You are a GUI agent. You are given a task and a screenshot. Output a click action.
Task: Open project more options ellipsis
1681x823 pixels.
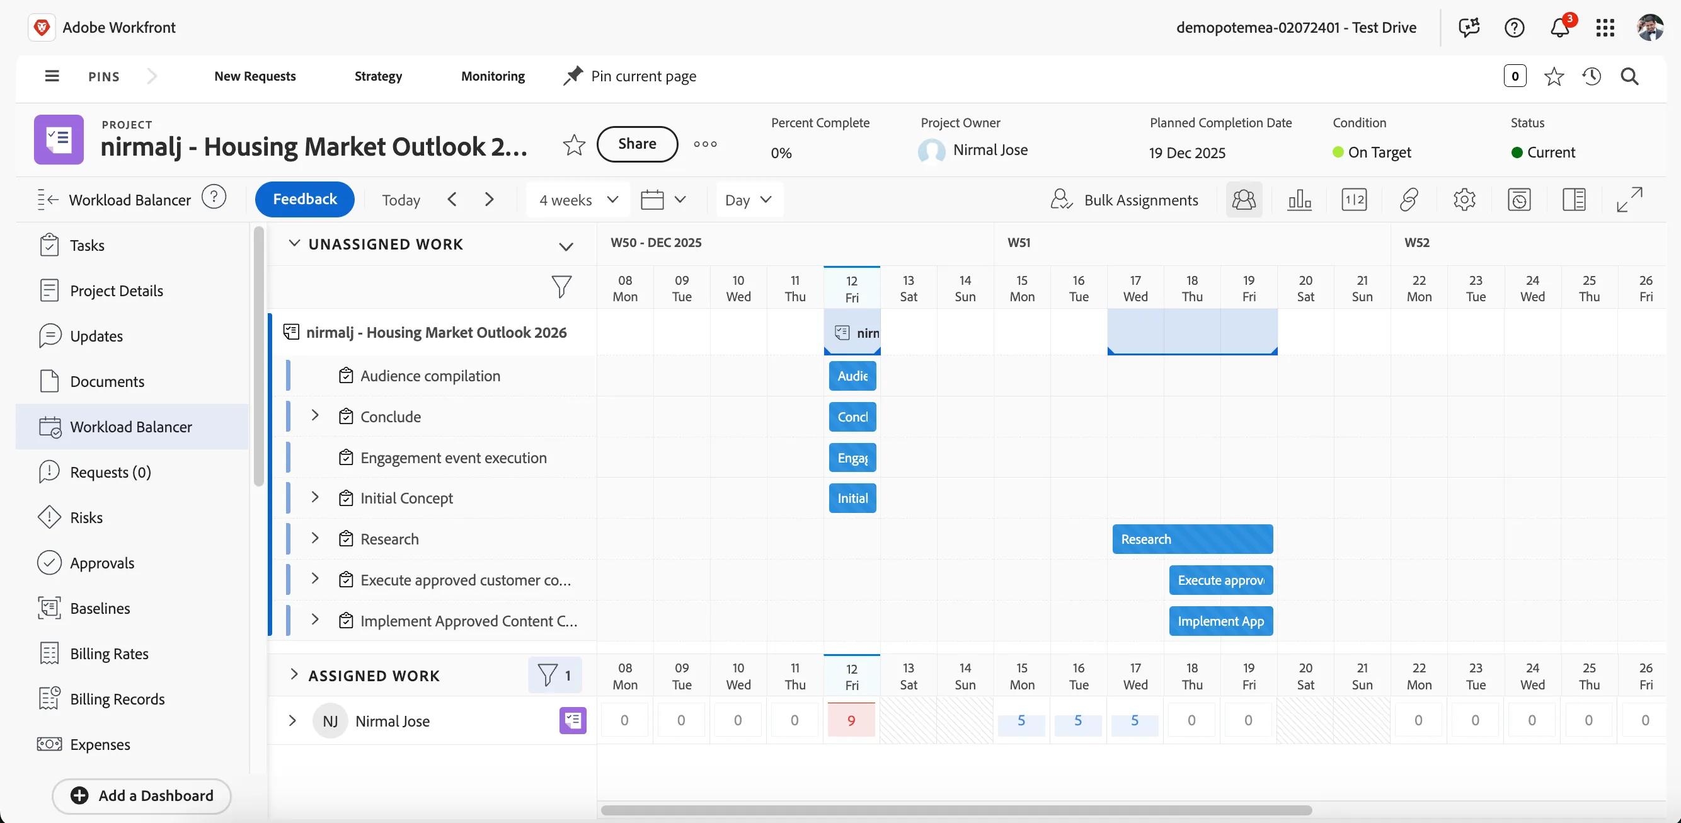tap(706, 144)
